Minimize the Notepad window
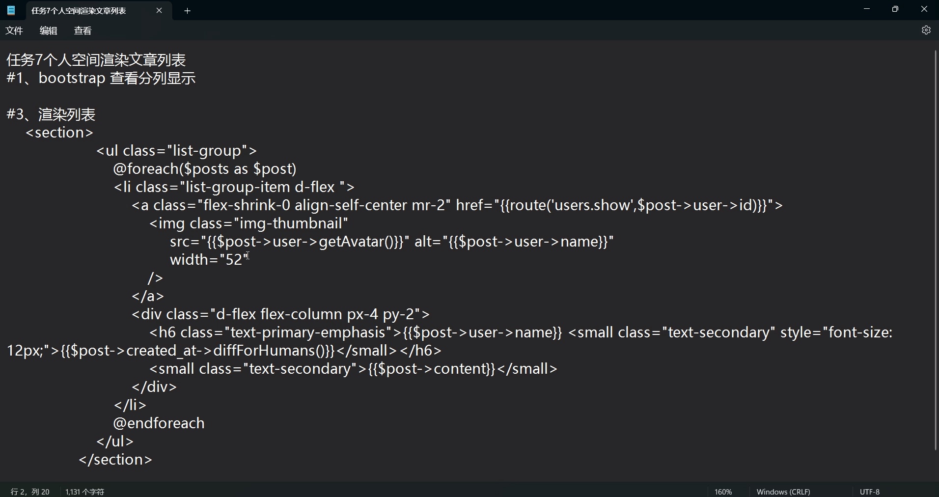Screen dimensions: 939x497 tap(866, 9)
